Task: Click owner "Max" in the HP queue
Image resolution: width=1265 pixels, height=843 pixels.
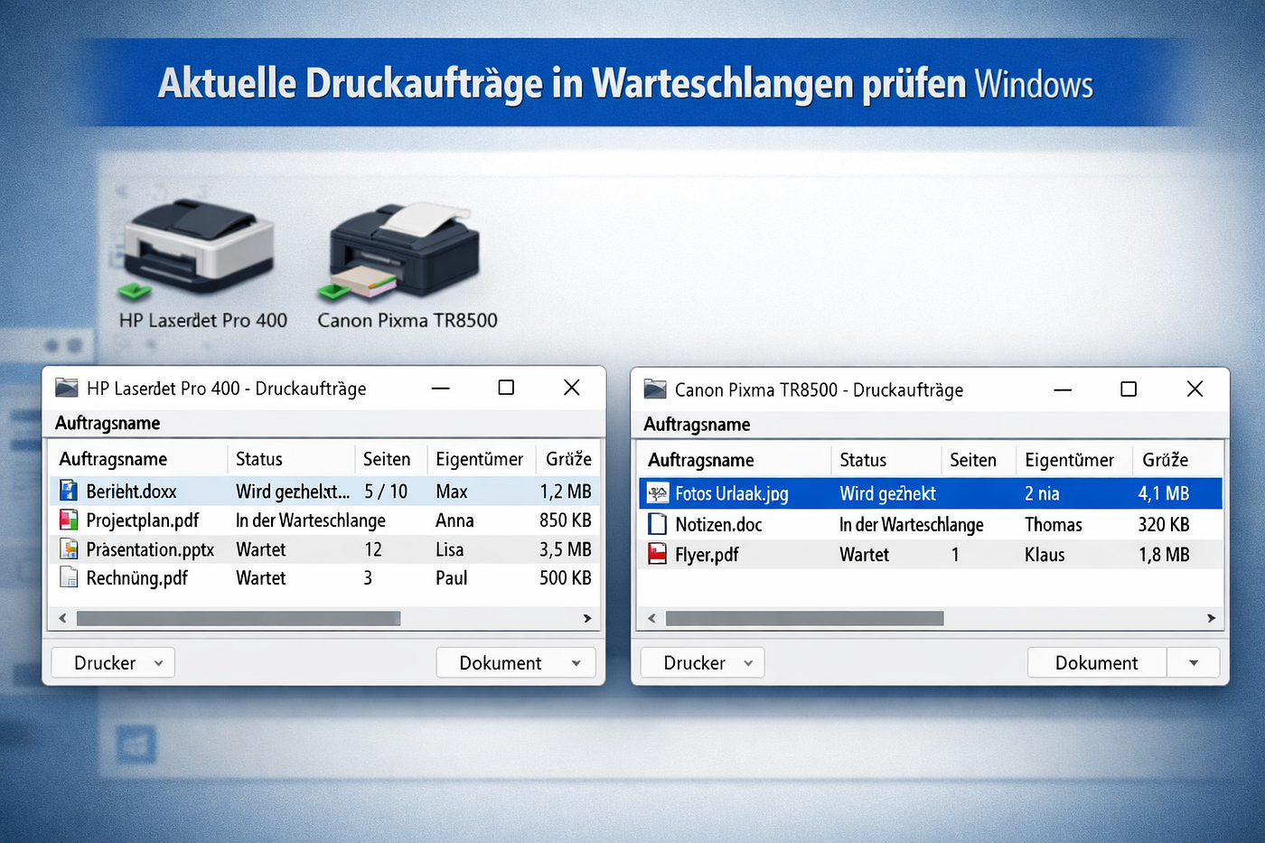Action: coord(452,492)
